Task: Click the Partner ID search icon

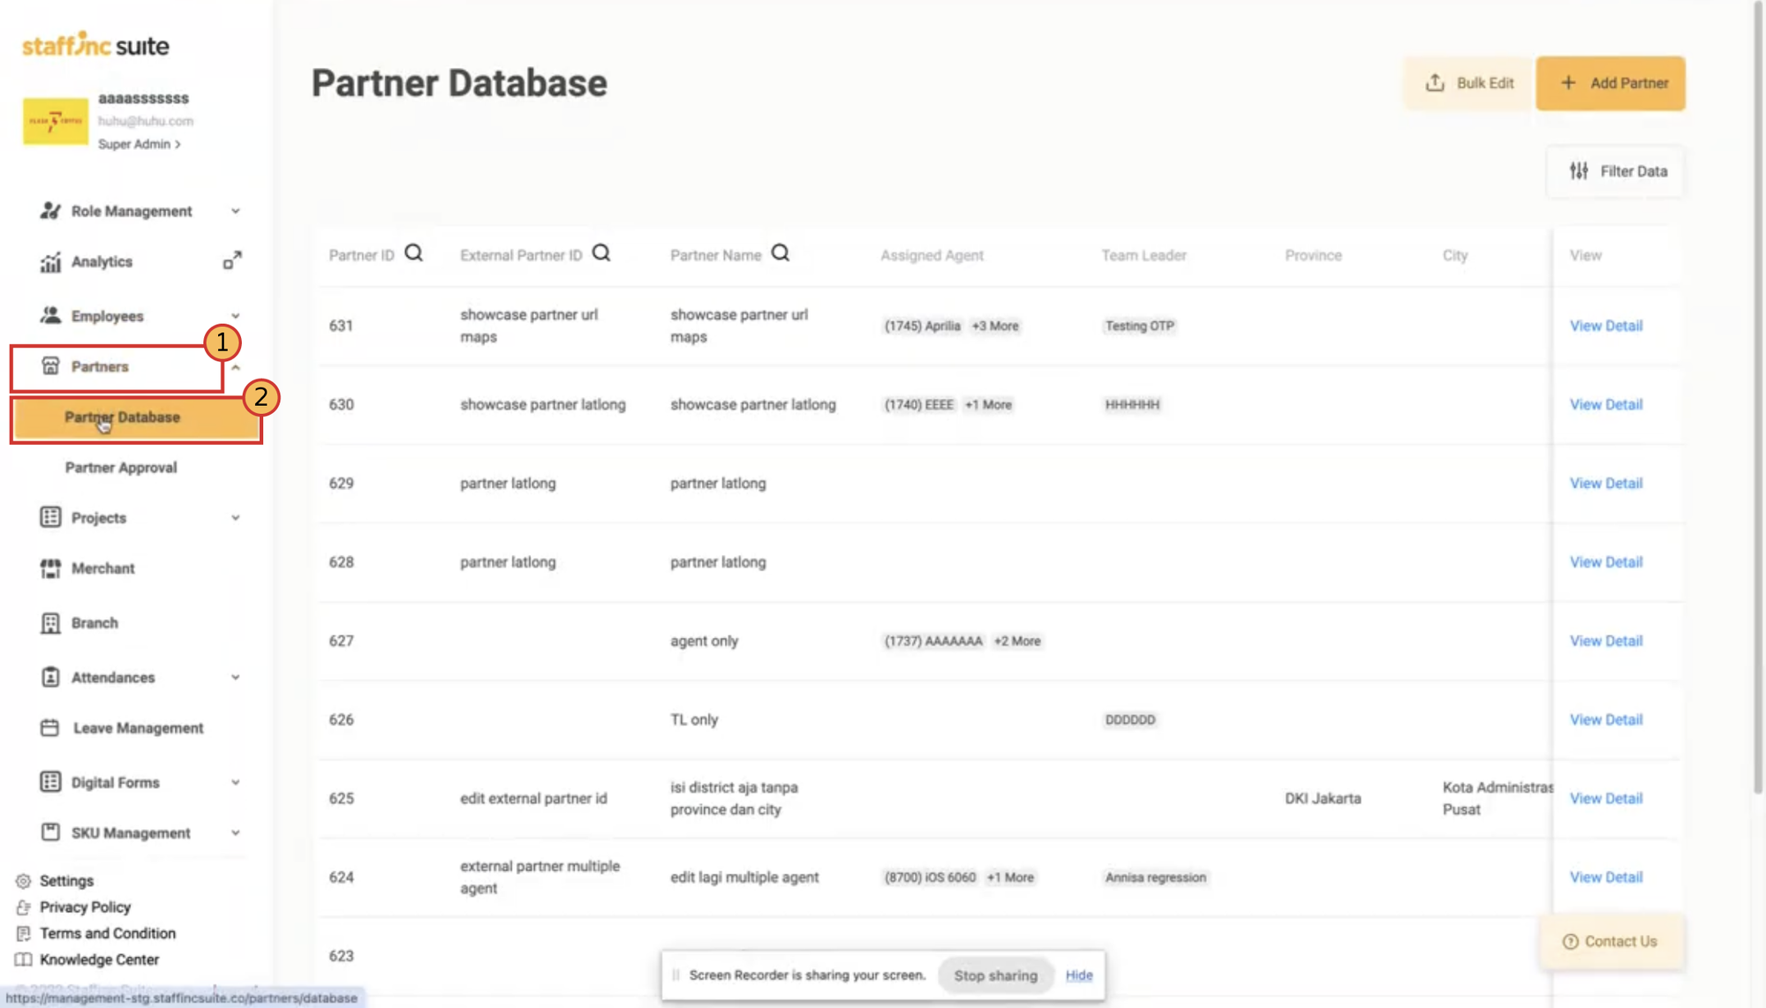Action: 413,254
